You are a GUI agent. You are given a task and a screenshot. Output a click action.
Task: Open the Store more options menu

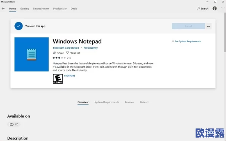point(223,8)
